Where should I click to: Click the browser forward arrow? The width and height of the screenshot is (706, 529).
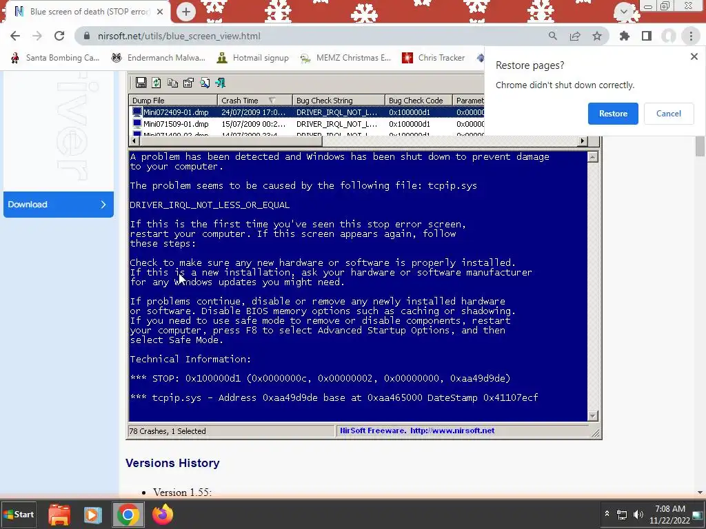pos(37,36)
